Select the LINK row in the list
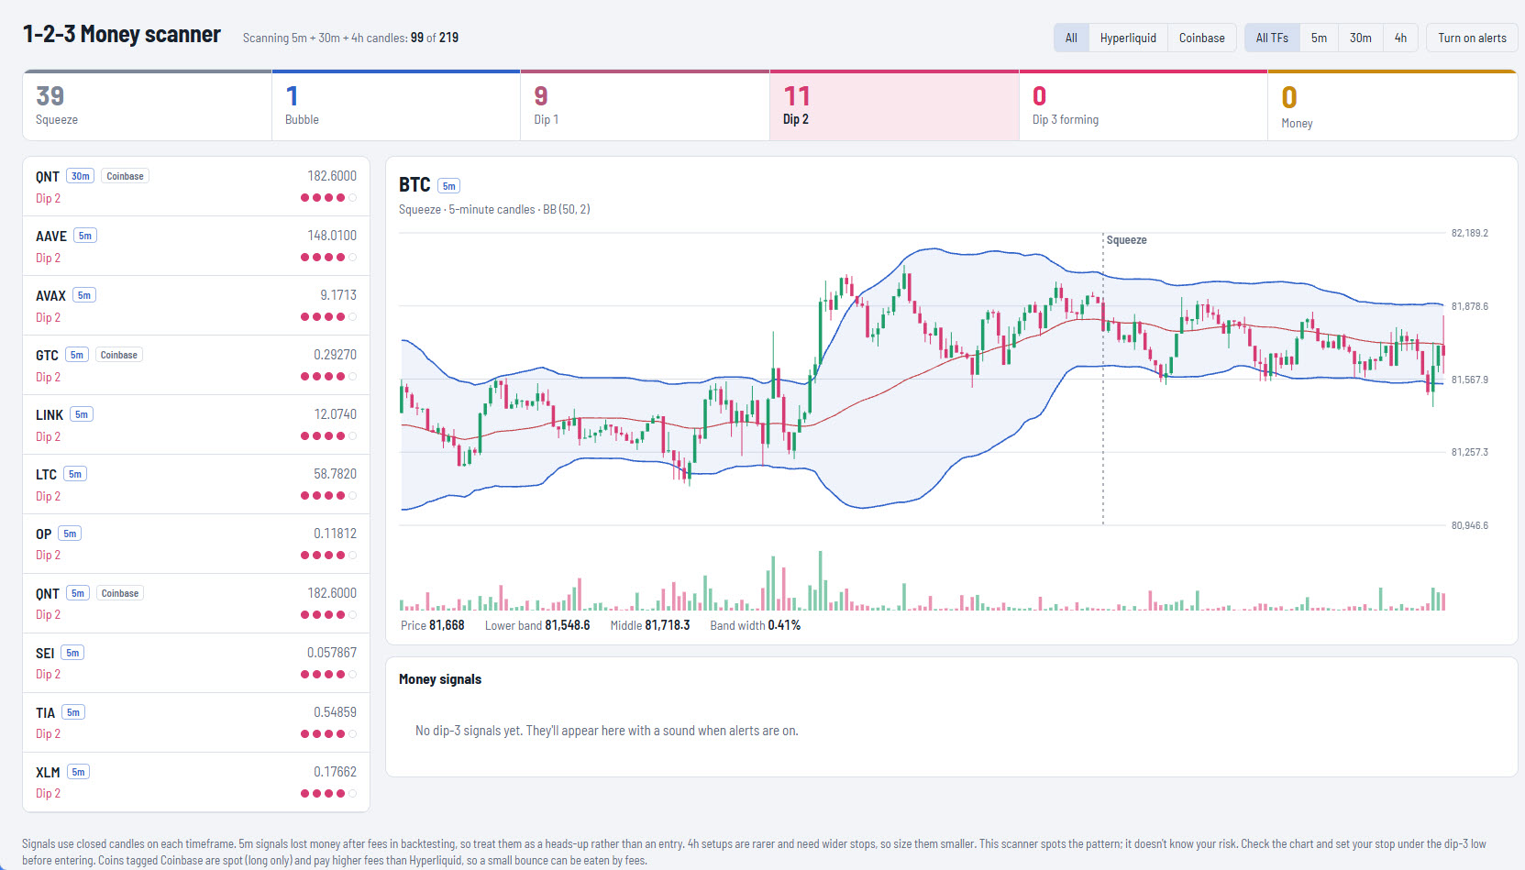This screenshot has width=1525, height=870. point(196,424)
